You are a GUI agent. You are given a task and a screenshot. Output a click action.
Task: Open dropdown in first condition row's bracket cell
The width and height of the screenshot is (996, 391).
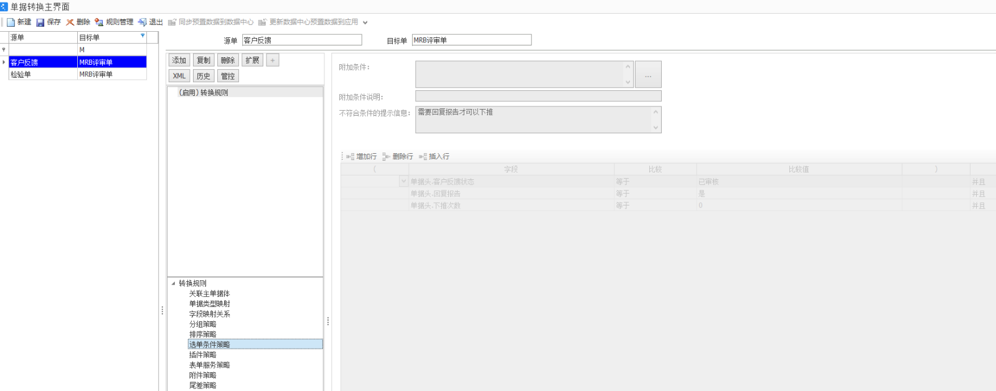(403, 182)
